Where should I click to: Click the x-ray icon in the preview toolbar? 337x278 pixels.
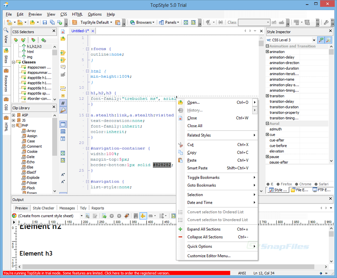(x=135, y=216)
